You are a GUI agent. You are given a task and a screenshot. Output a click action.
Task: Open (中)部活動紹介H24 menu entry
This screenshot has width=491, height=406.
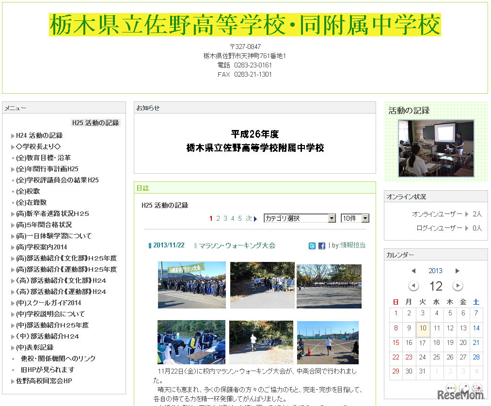click(48, 337)
